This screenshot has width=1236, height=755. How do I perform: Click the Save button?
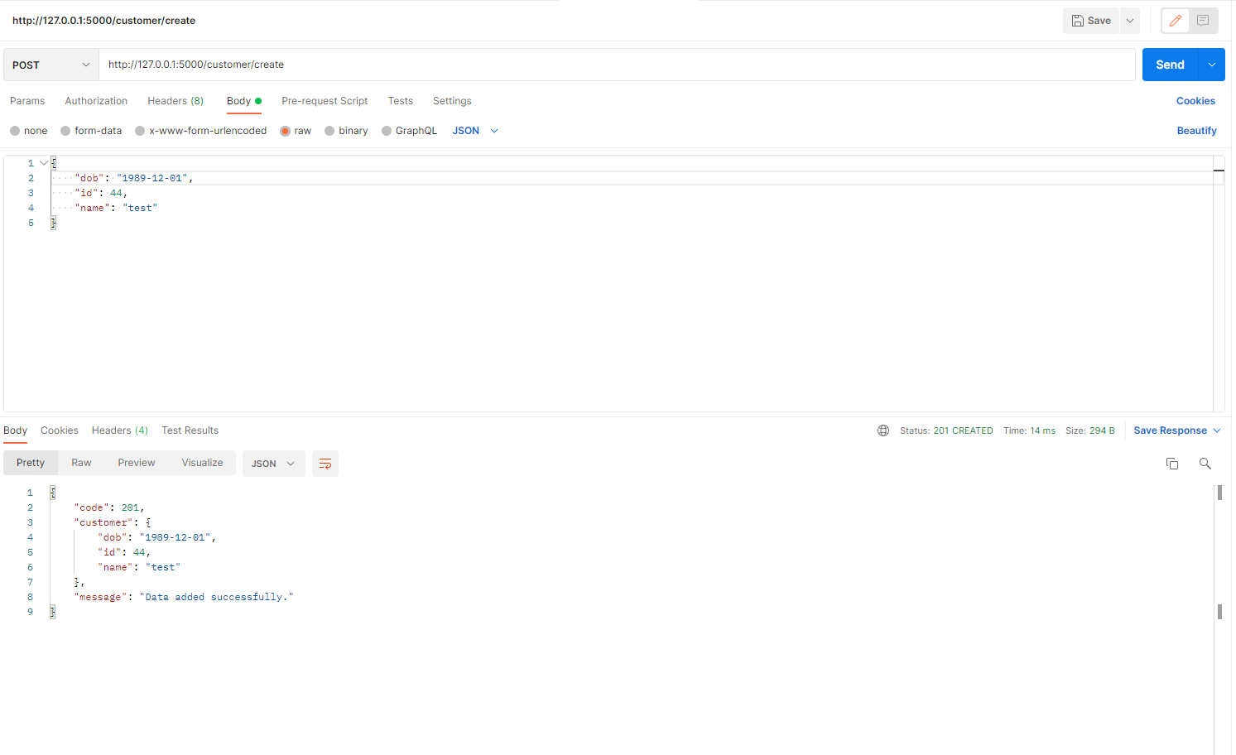(x=1091, y=21)
